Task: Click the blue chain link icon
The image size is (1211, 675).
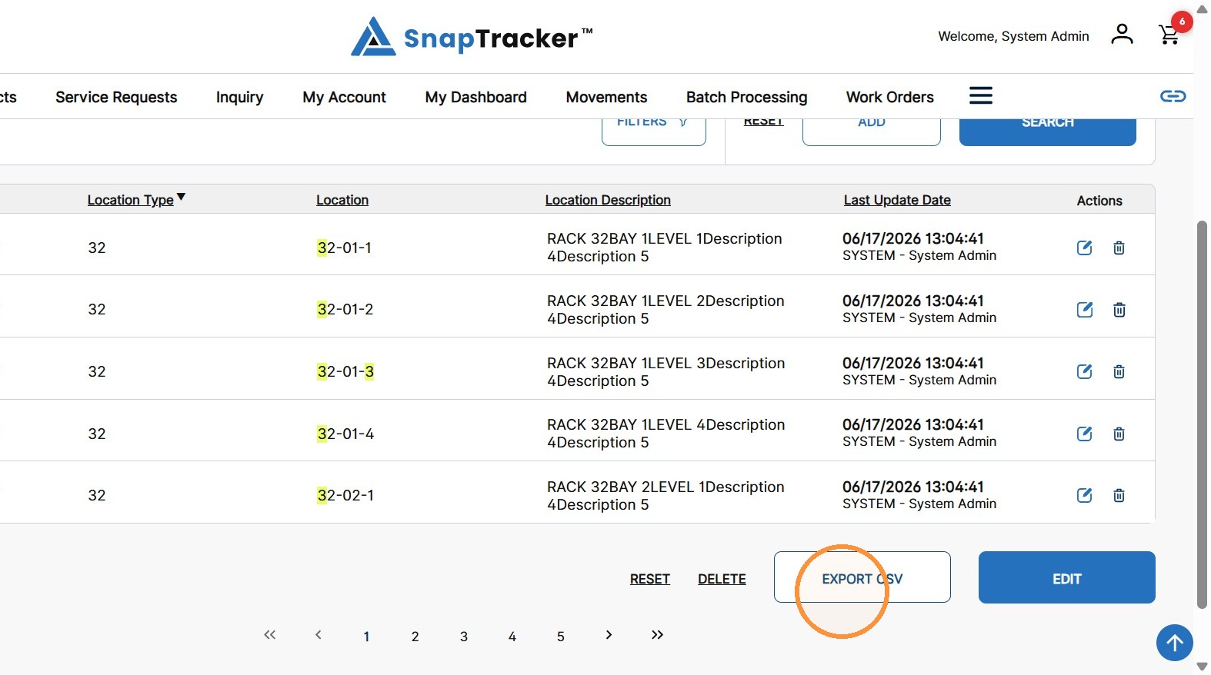Action: (x=1173, y=96)
